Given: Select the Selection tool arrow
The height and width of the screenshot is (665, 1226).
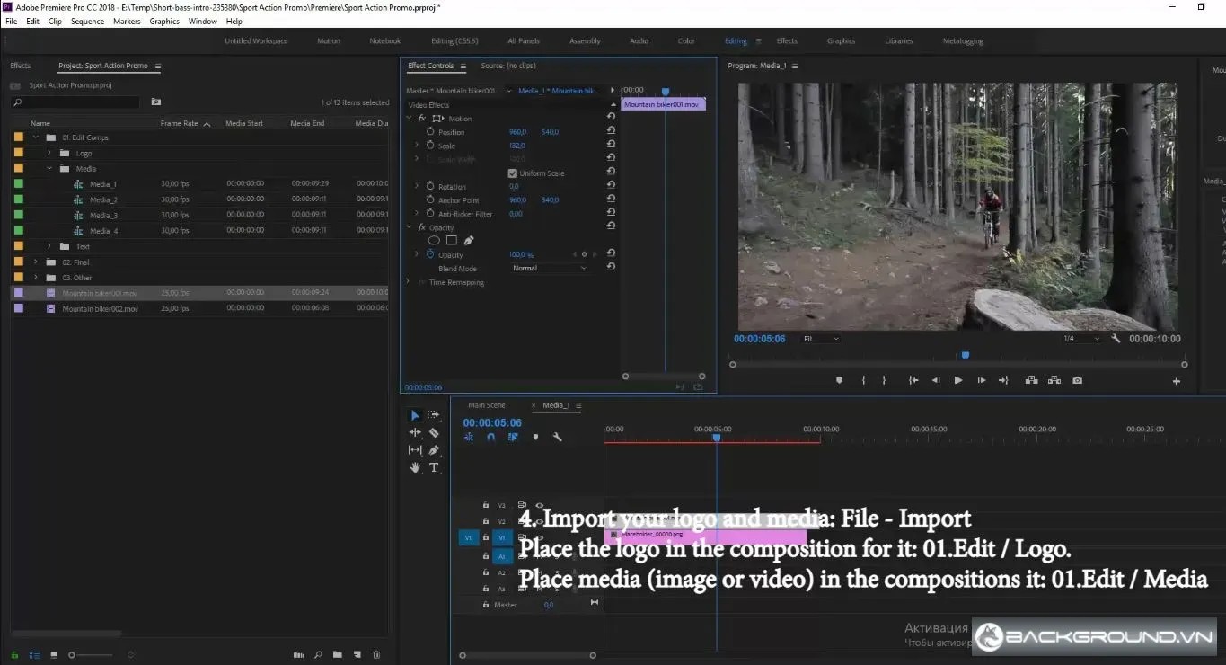Looking at the screenshot, I should coord(415,415).
